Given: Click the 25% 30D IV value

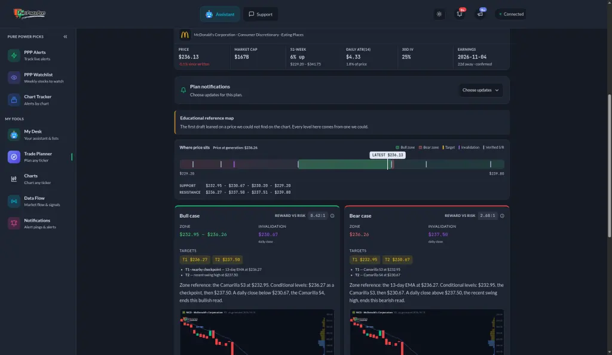Looking at the screenshot, I should (x=406, y=57).
